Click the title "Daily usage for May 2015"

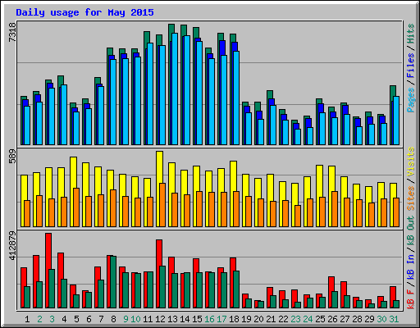[x=84, y=12]
